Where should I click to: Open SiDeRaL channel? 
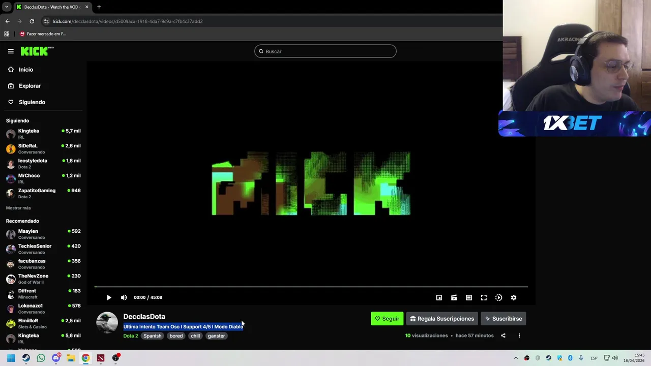tap(43, 148)
